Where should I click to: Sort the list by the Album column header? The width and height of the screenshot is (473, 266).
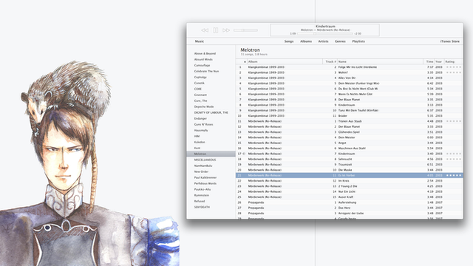click(x=285, y=61)
